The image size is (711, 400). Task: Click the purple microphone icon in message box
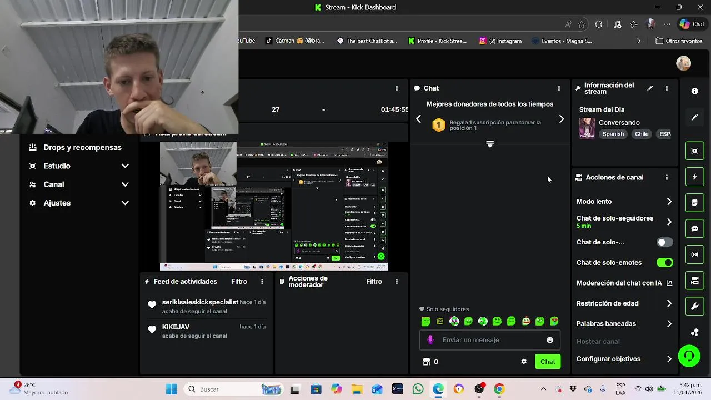pyautogui.click(x=430, y=340)
